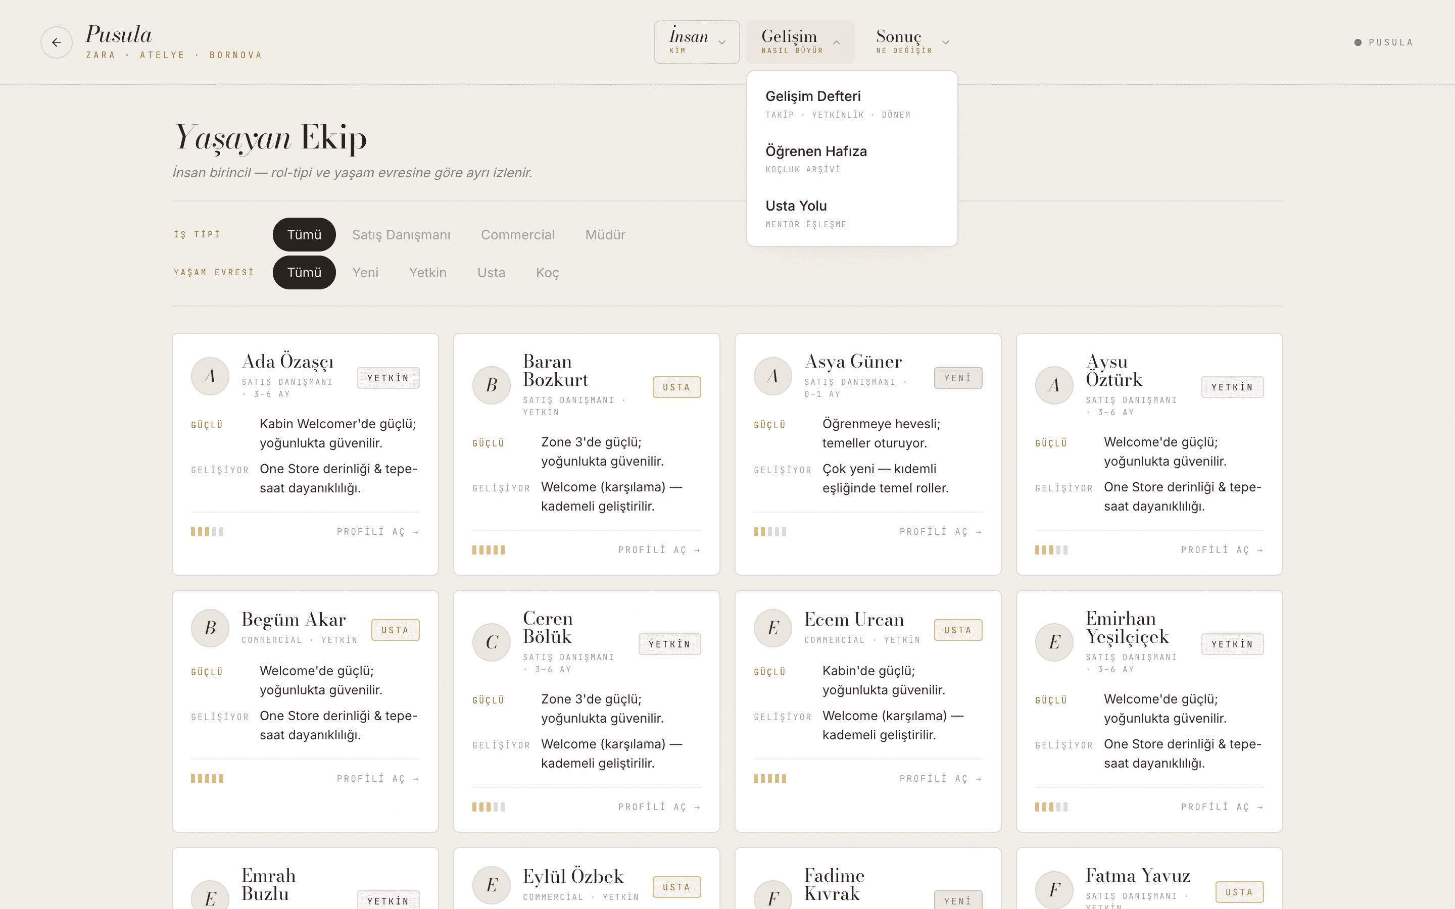
Task: Open Emirhan Yeşilçiçek's profile link
Action: [x=1222, y=807]
